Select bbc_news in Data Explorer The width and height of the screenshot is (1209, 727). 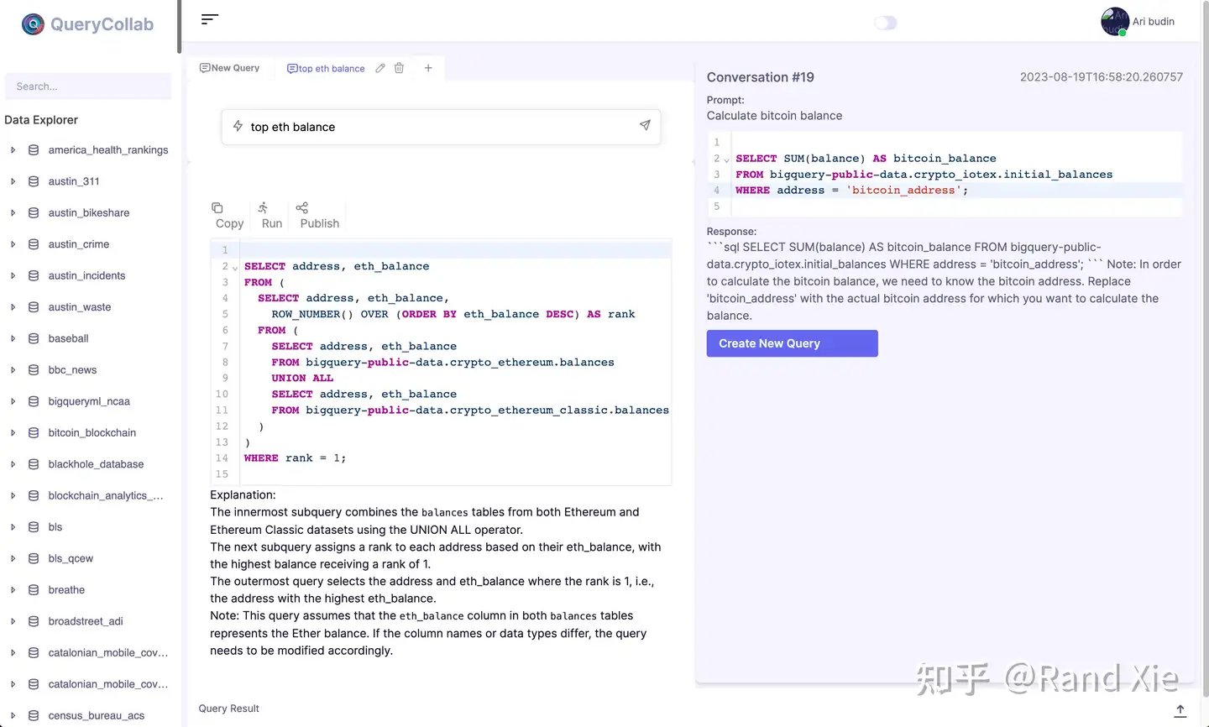point(72,370)
